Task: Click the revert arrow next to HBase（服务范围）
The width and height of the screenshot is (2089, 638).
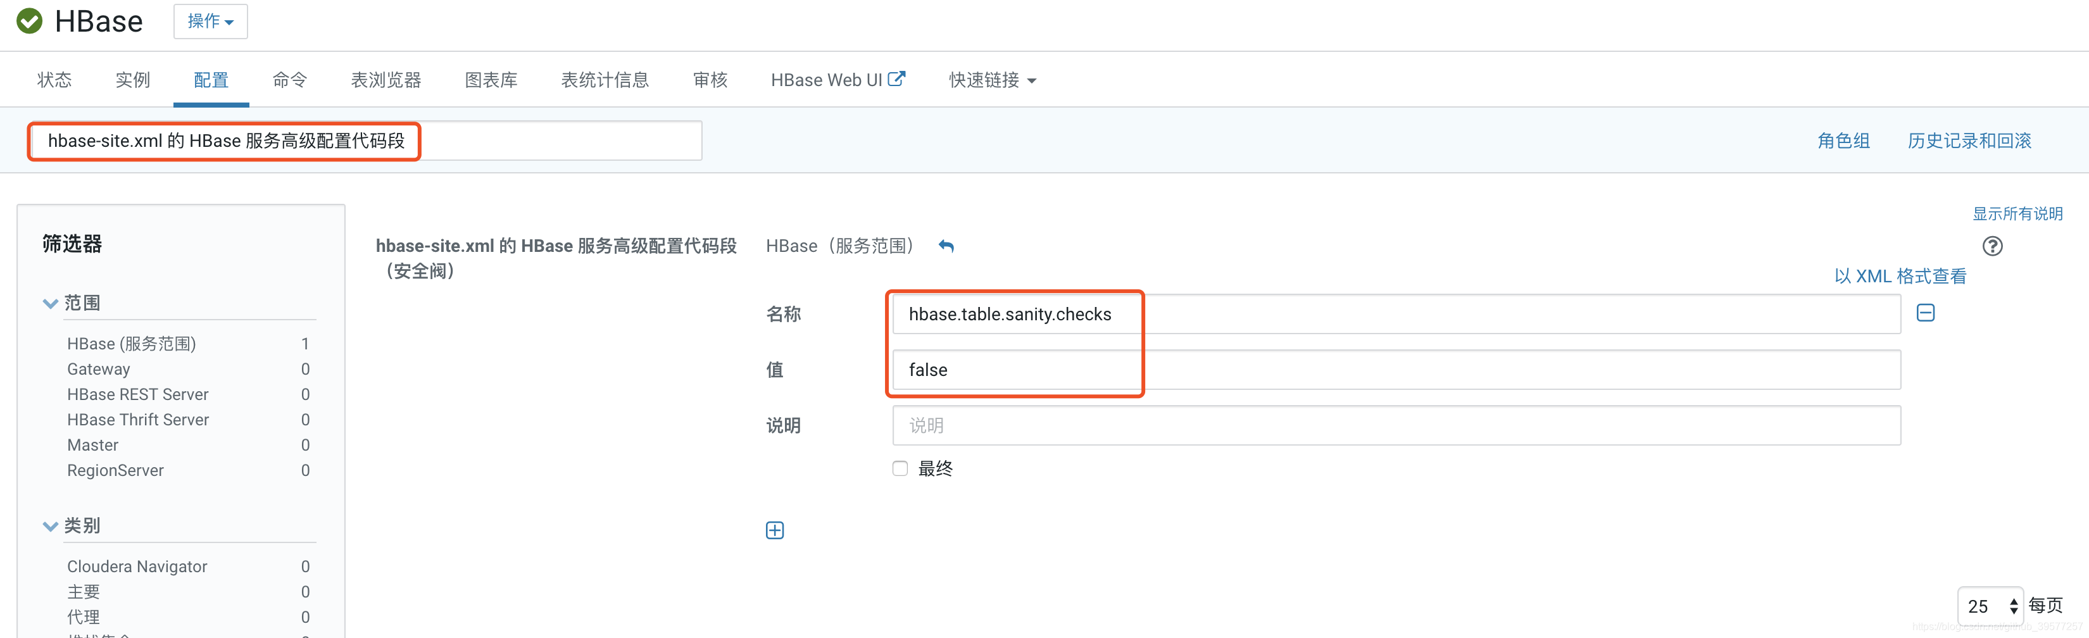Action: point(946,246)
